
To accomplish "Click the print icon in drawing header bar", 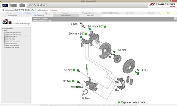I will (x=175, y=19).
